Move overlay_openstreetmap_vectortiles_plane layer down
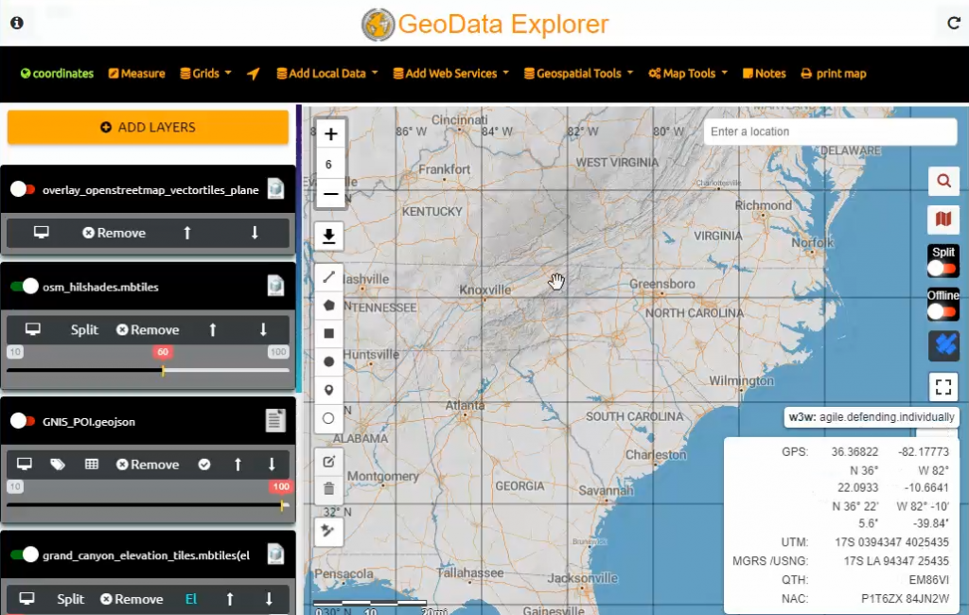Screen dimensions: 969x615 pyautogui.click(x=254, y=233)
